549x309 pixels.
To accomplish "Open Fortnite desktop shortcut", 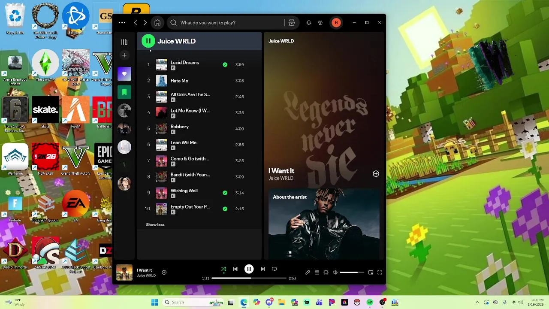I will point(15,207).
